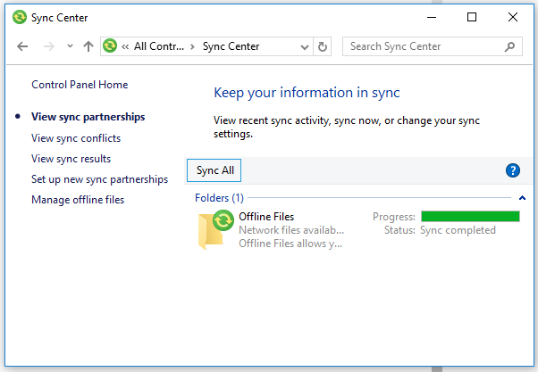Click the Sync Center breadcrumb segment
The width and height of the screenshot is (538, 372).
tap(231, 46)
